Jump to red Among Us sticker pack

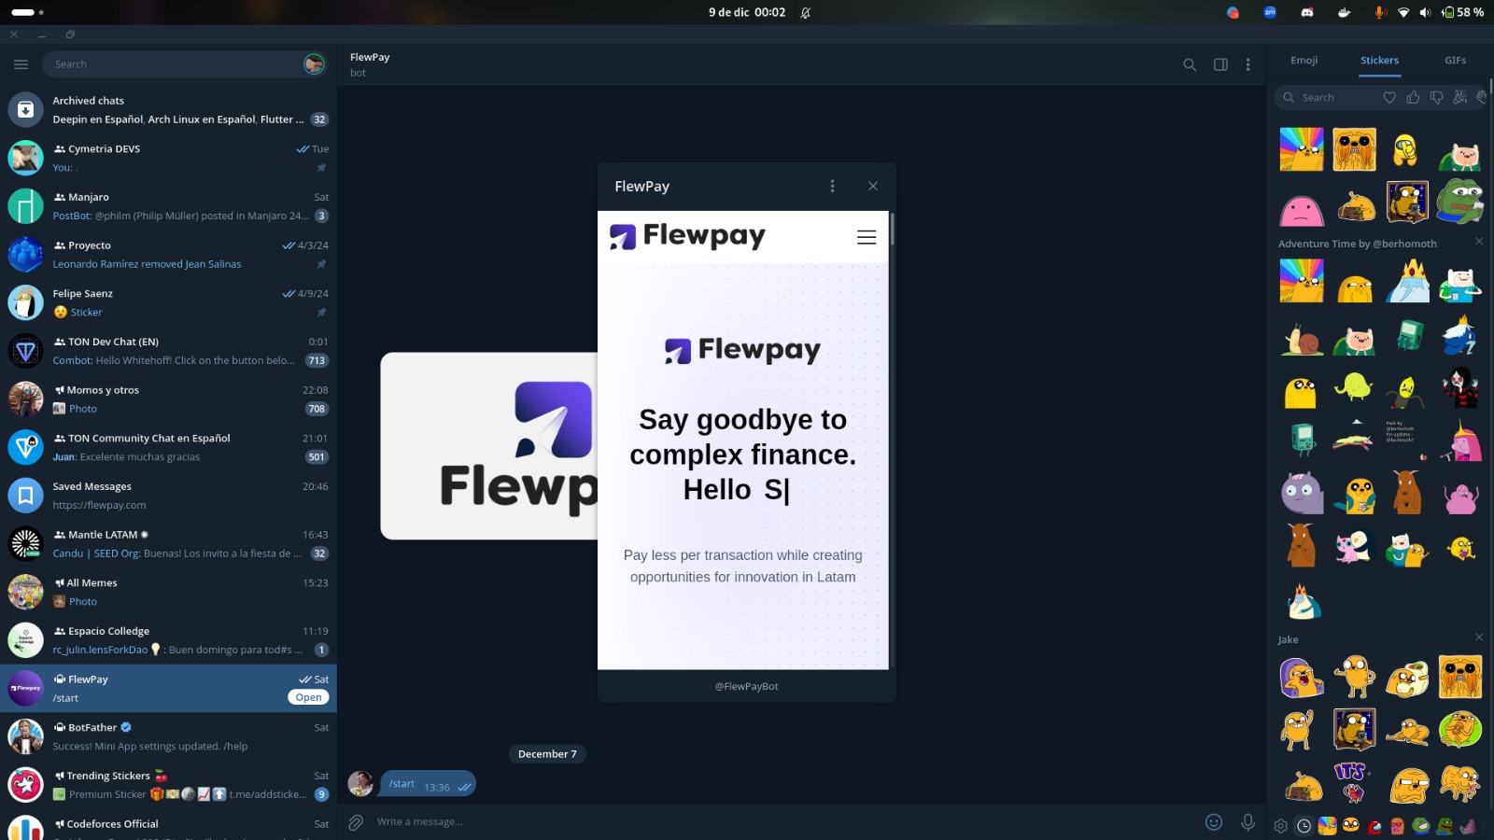tap(1374, 826)
